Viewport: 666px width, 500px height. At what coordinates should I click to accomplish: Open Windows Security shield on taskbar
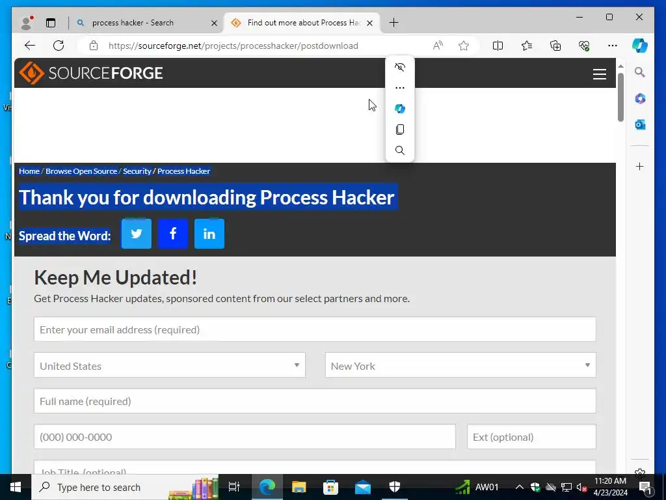click(x=395, y=487)
